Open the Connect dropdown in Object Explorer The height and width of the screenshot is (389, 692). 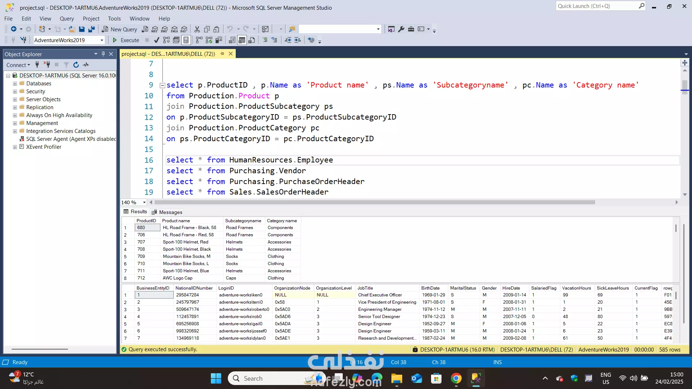tap(18, 65)
